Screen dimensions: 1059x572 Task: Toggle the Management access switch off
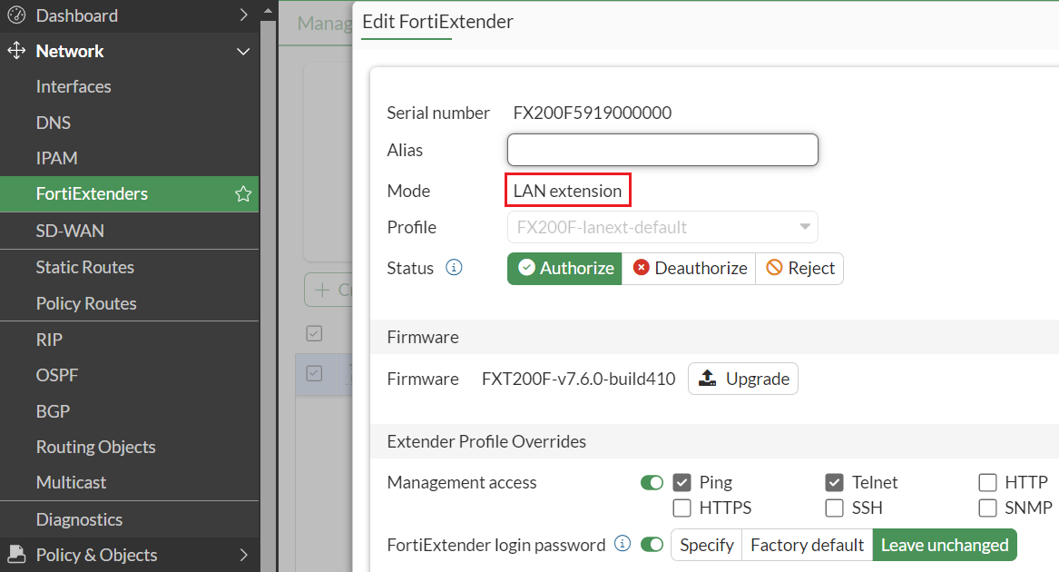point(652,482)
